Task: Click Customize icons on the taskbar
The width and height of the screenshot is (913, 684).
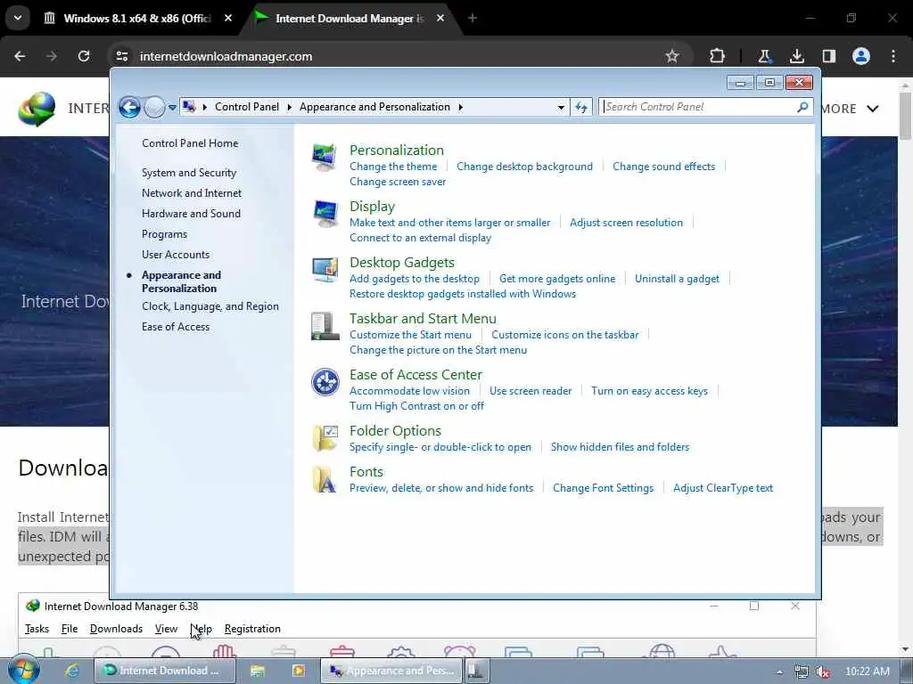Action: (x=564, y=335)
